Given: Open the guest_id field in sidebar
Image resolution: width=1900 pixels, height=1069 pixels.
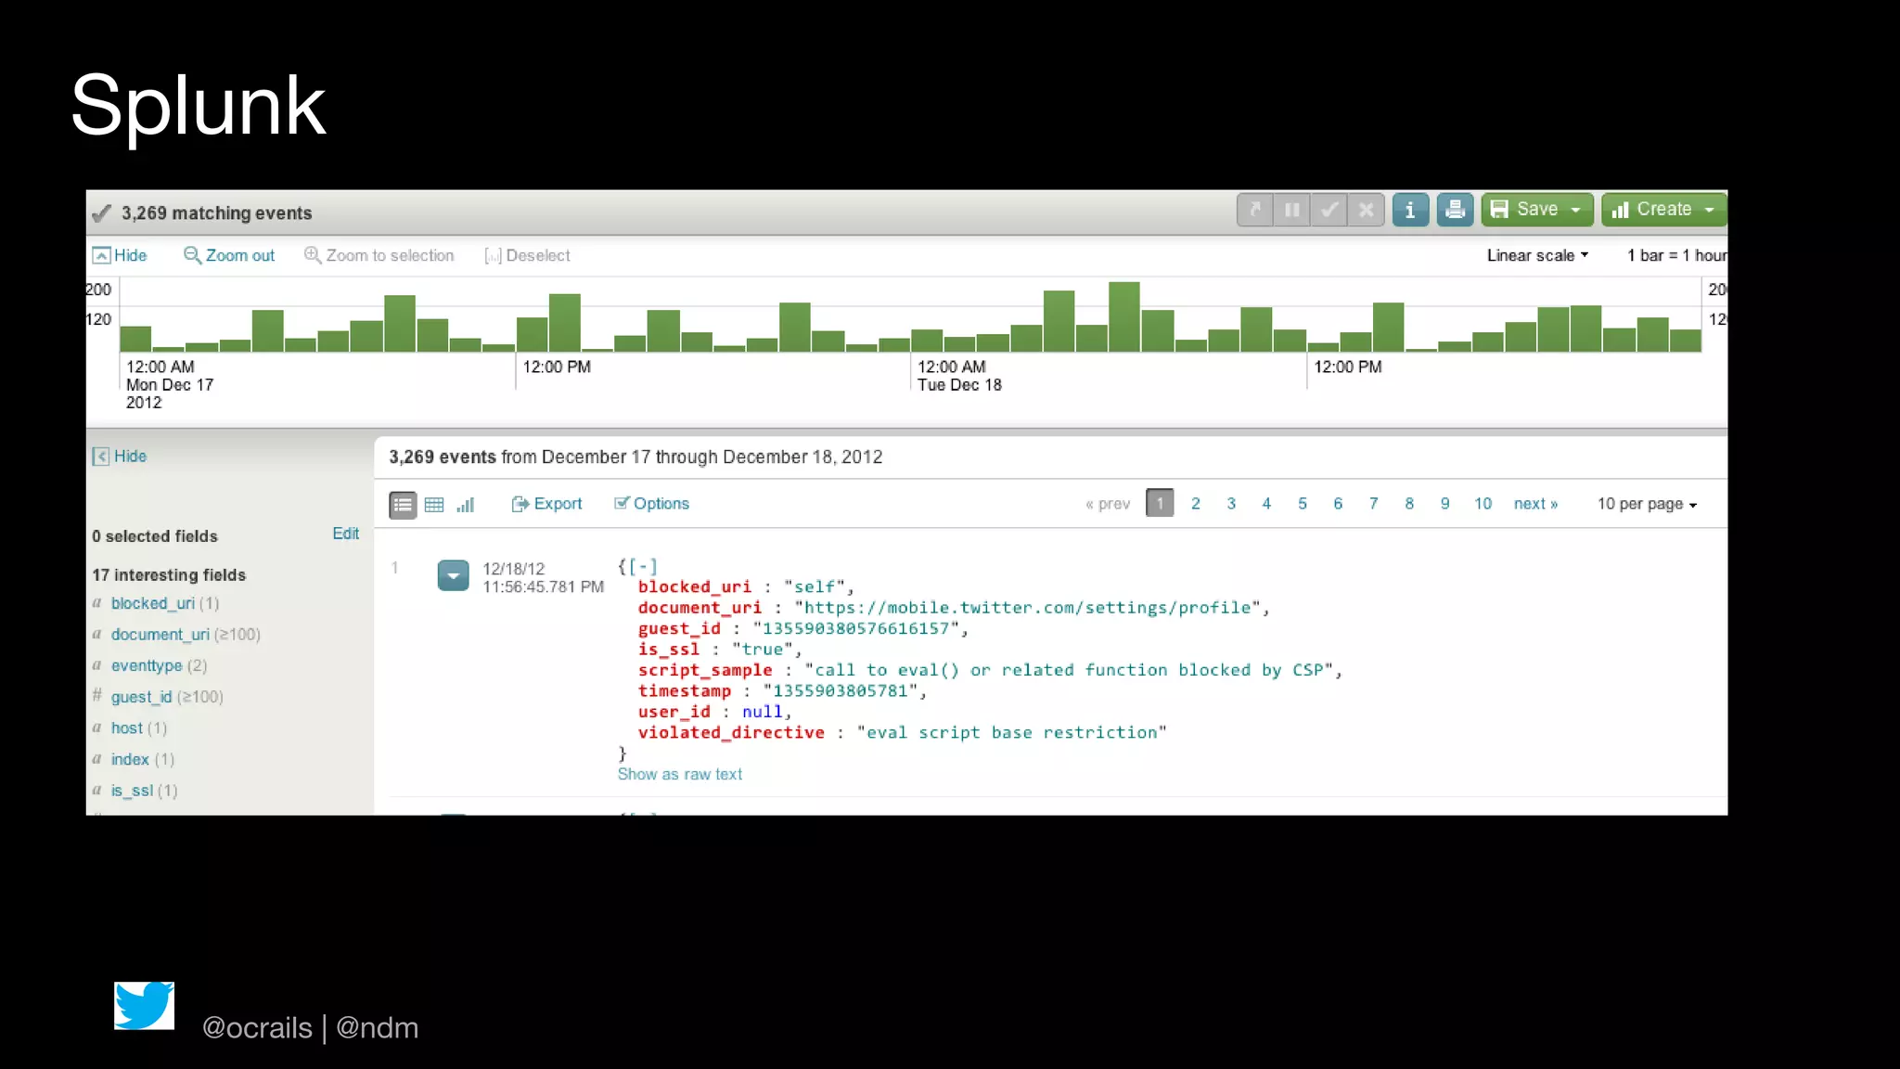Looking at the screenshot, I should point(141,697).
